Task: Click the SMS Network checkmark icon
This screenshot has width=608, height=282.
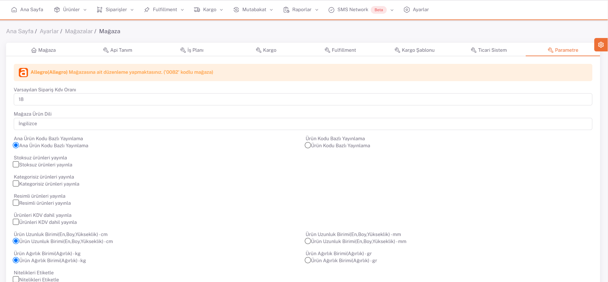Action: [331, 10]
